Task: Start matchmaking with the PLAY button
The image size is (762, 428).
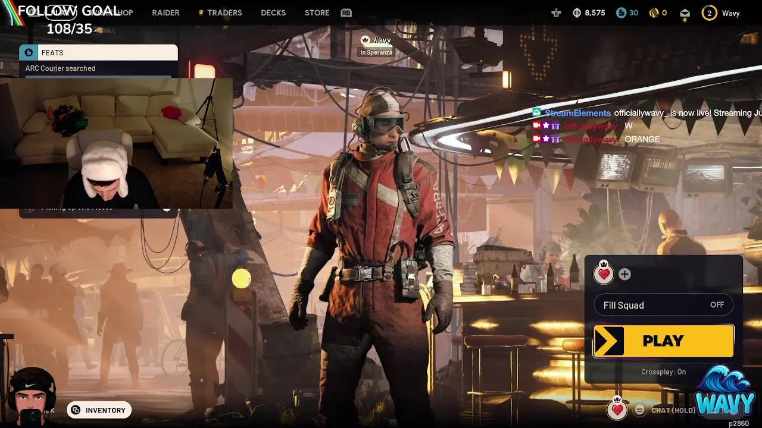Action: pos(663,341)
